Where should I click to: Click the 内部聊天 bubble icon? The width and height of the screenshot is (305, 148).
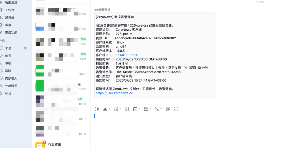pos(1,78)
